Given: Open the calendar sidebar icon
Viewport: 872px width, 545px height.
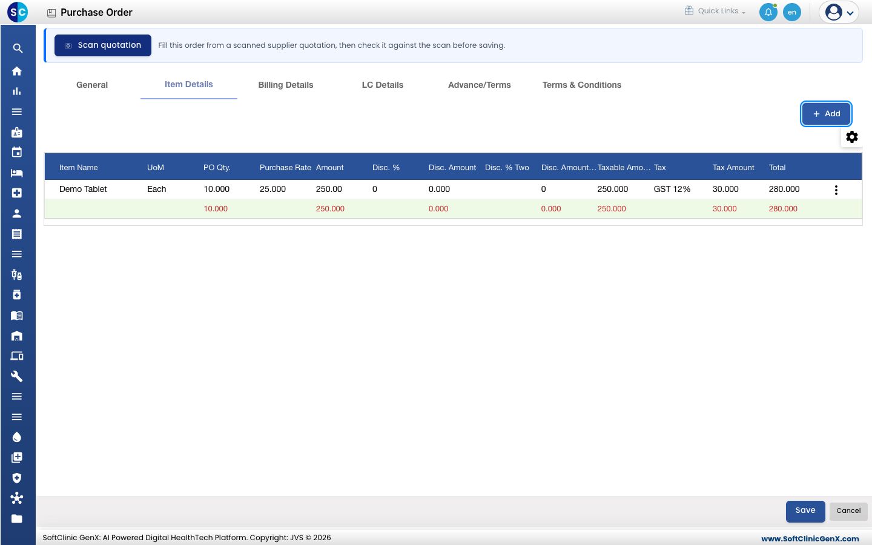Looking at the screenshot, I should coord(17,153).
